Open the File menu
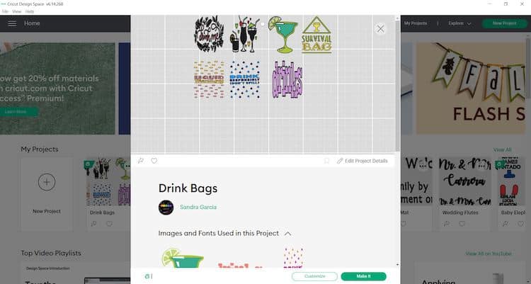This screenshot has width=531, height=284. click(5, 11)
